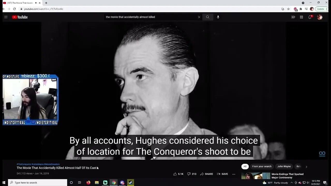Screen dimensions: 331x186
Task: Clear the search box with the X
Action: click(x=199, y=17)
